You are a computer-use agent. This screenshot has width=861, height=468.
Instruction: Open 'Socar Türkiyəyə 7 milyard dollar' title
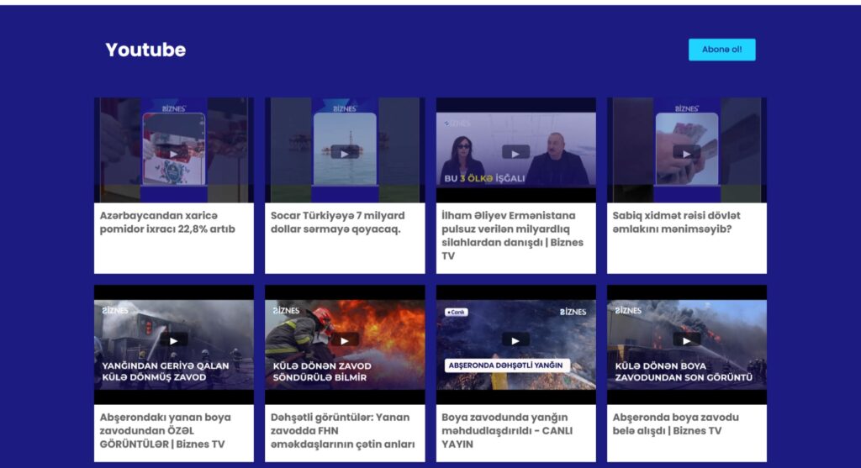tap(335, 222)
